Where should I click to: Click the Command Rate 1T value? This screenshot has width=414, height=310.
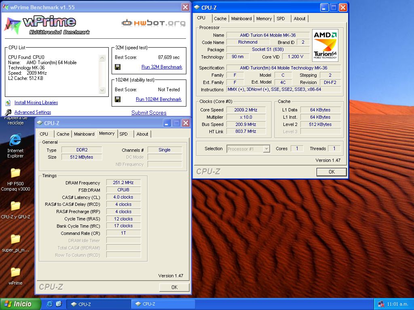pyautogui.click(x=123, y=233)
